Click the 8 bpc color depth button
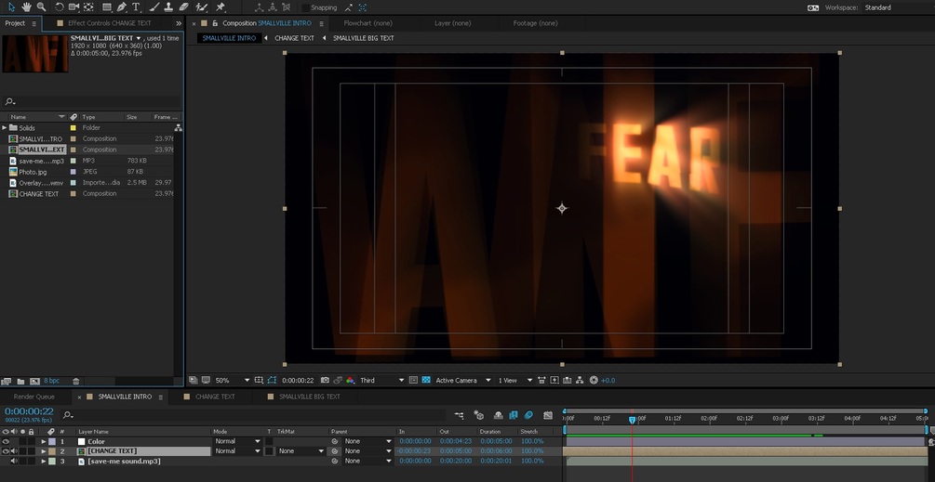This screenshot has height=482, width=935. pyautogui.click(x=52, y=381)
